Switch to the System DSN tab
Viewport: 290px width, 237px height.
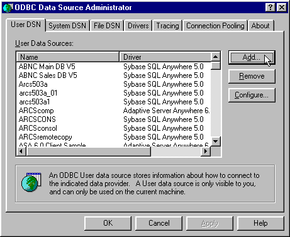pos(67,26)
